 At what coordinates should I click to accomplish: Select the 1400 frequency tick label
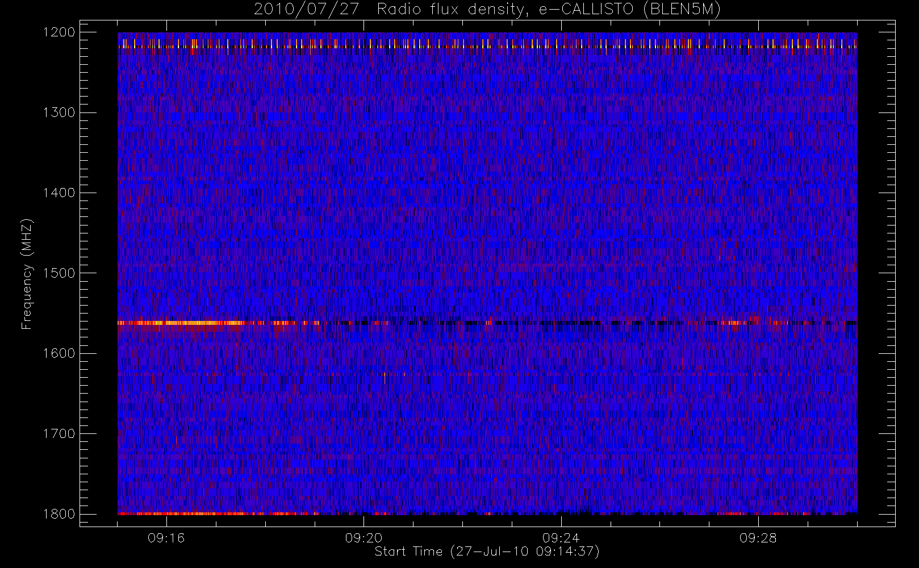coord(60,193)
